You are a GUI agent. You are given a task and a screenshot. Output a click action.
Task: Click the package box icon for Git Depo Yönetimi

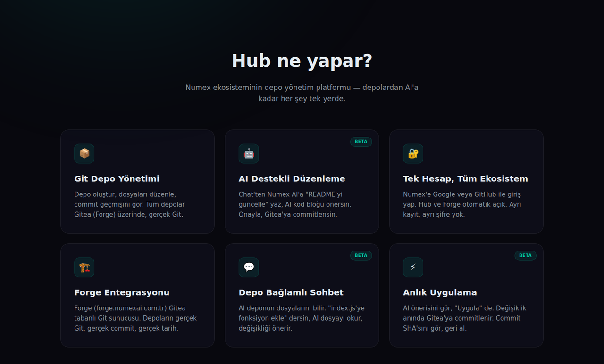pyautogui.click(x=84, y=154)
